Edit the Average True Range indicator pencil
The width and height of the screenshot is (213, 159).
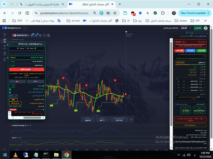[x=28, y=126]
